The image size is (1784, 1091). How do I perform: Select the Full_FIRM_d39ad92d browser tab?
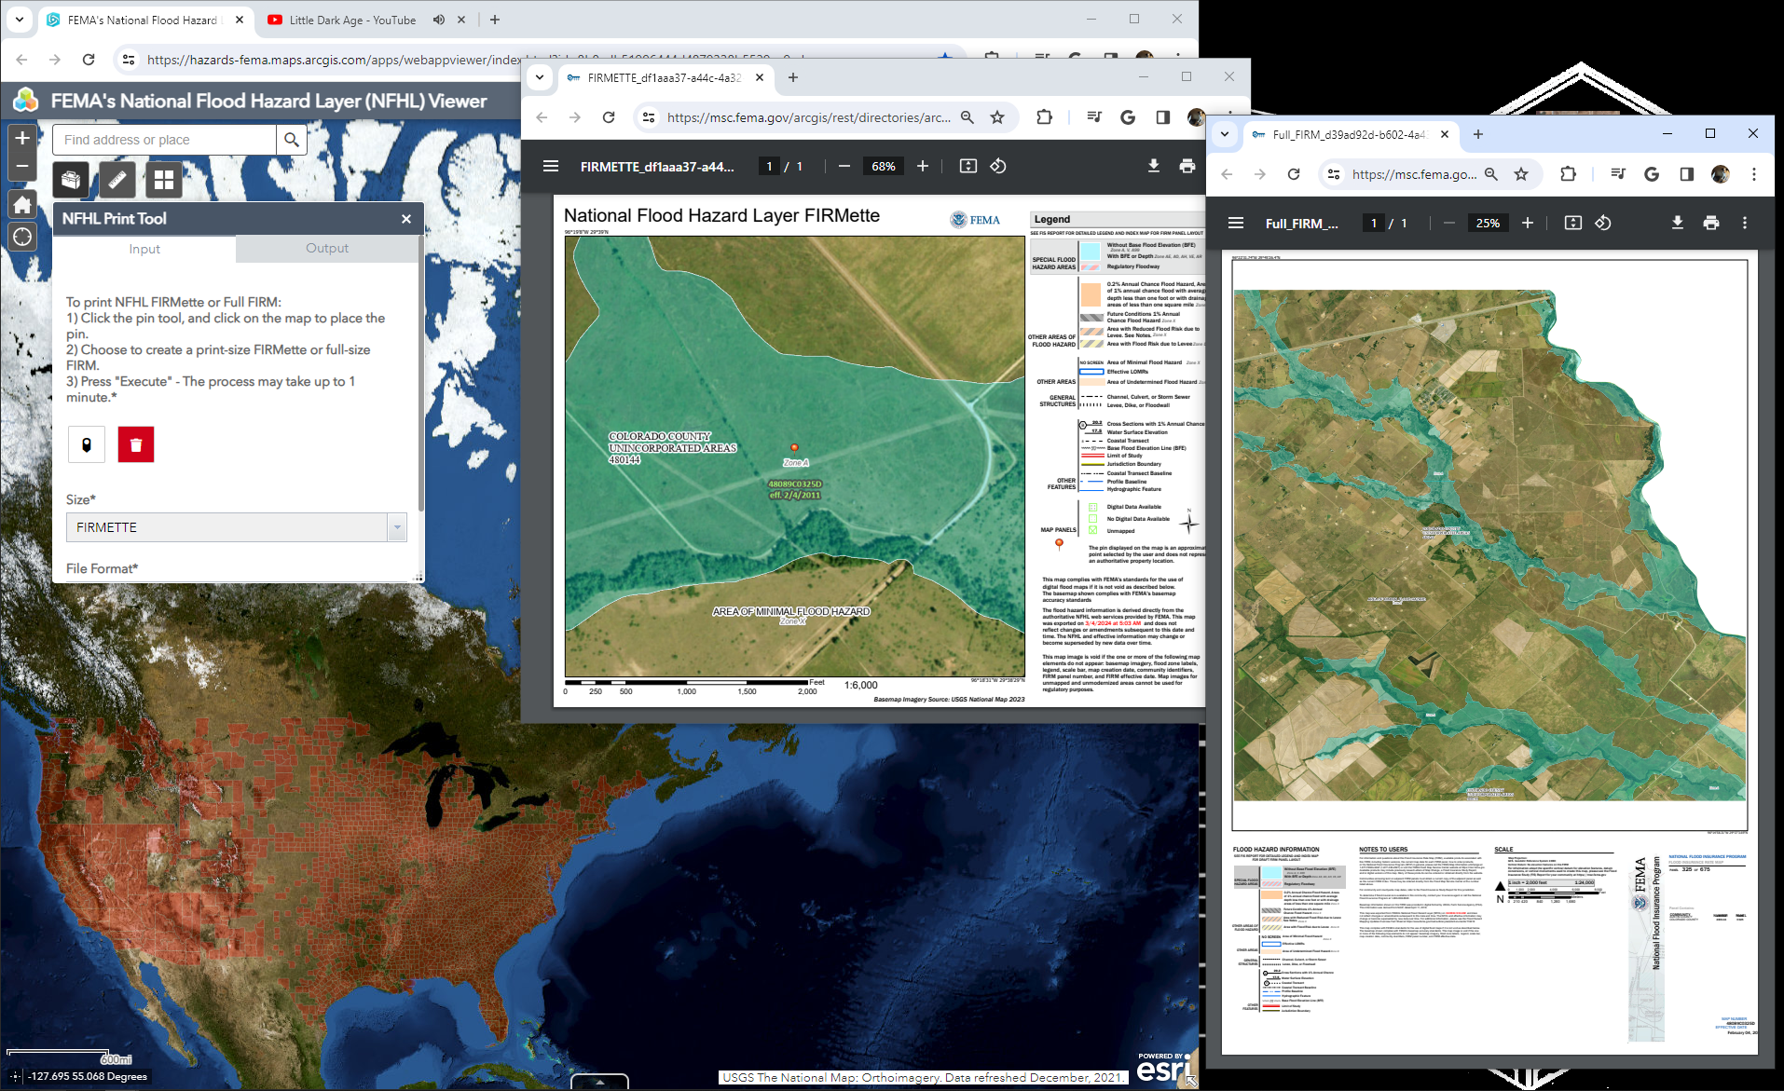coord(1349,134)
